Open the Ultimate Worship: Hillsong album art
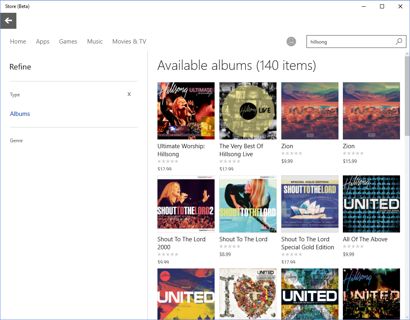Image resolution: width=410 pixels, height=320 pixels. click(x=186, y=111)
